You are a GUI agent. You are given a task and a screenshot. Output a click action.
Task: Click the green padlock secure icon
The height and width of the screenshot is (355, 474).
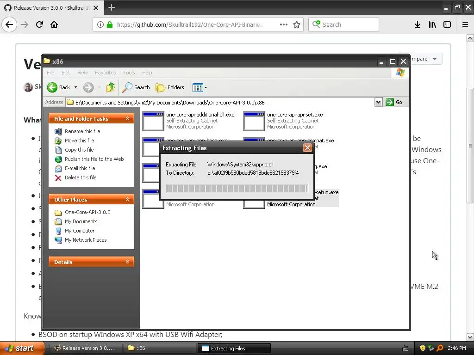[110, 24]
